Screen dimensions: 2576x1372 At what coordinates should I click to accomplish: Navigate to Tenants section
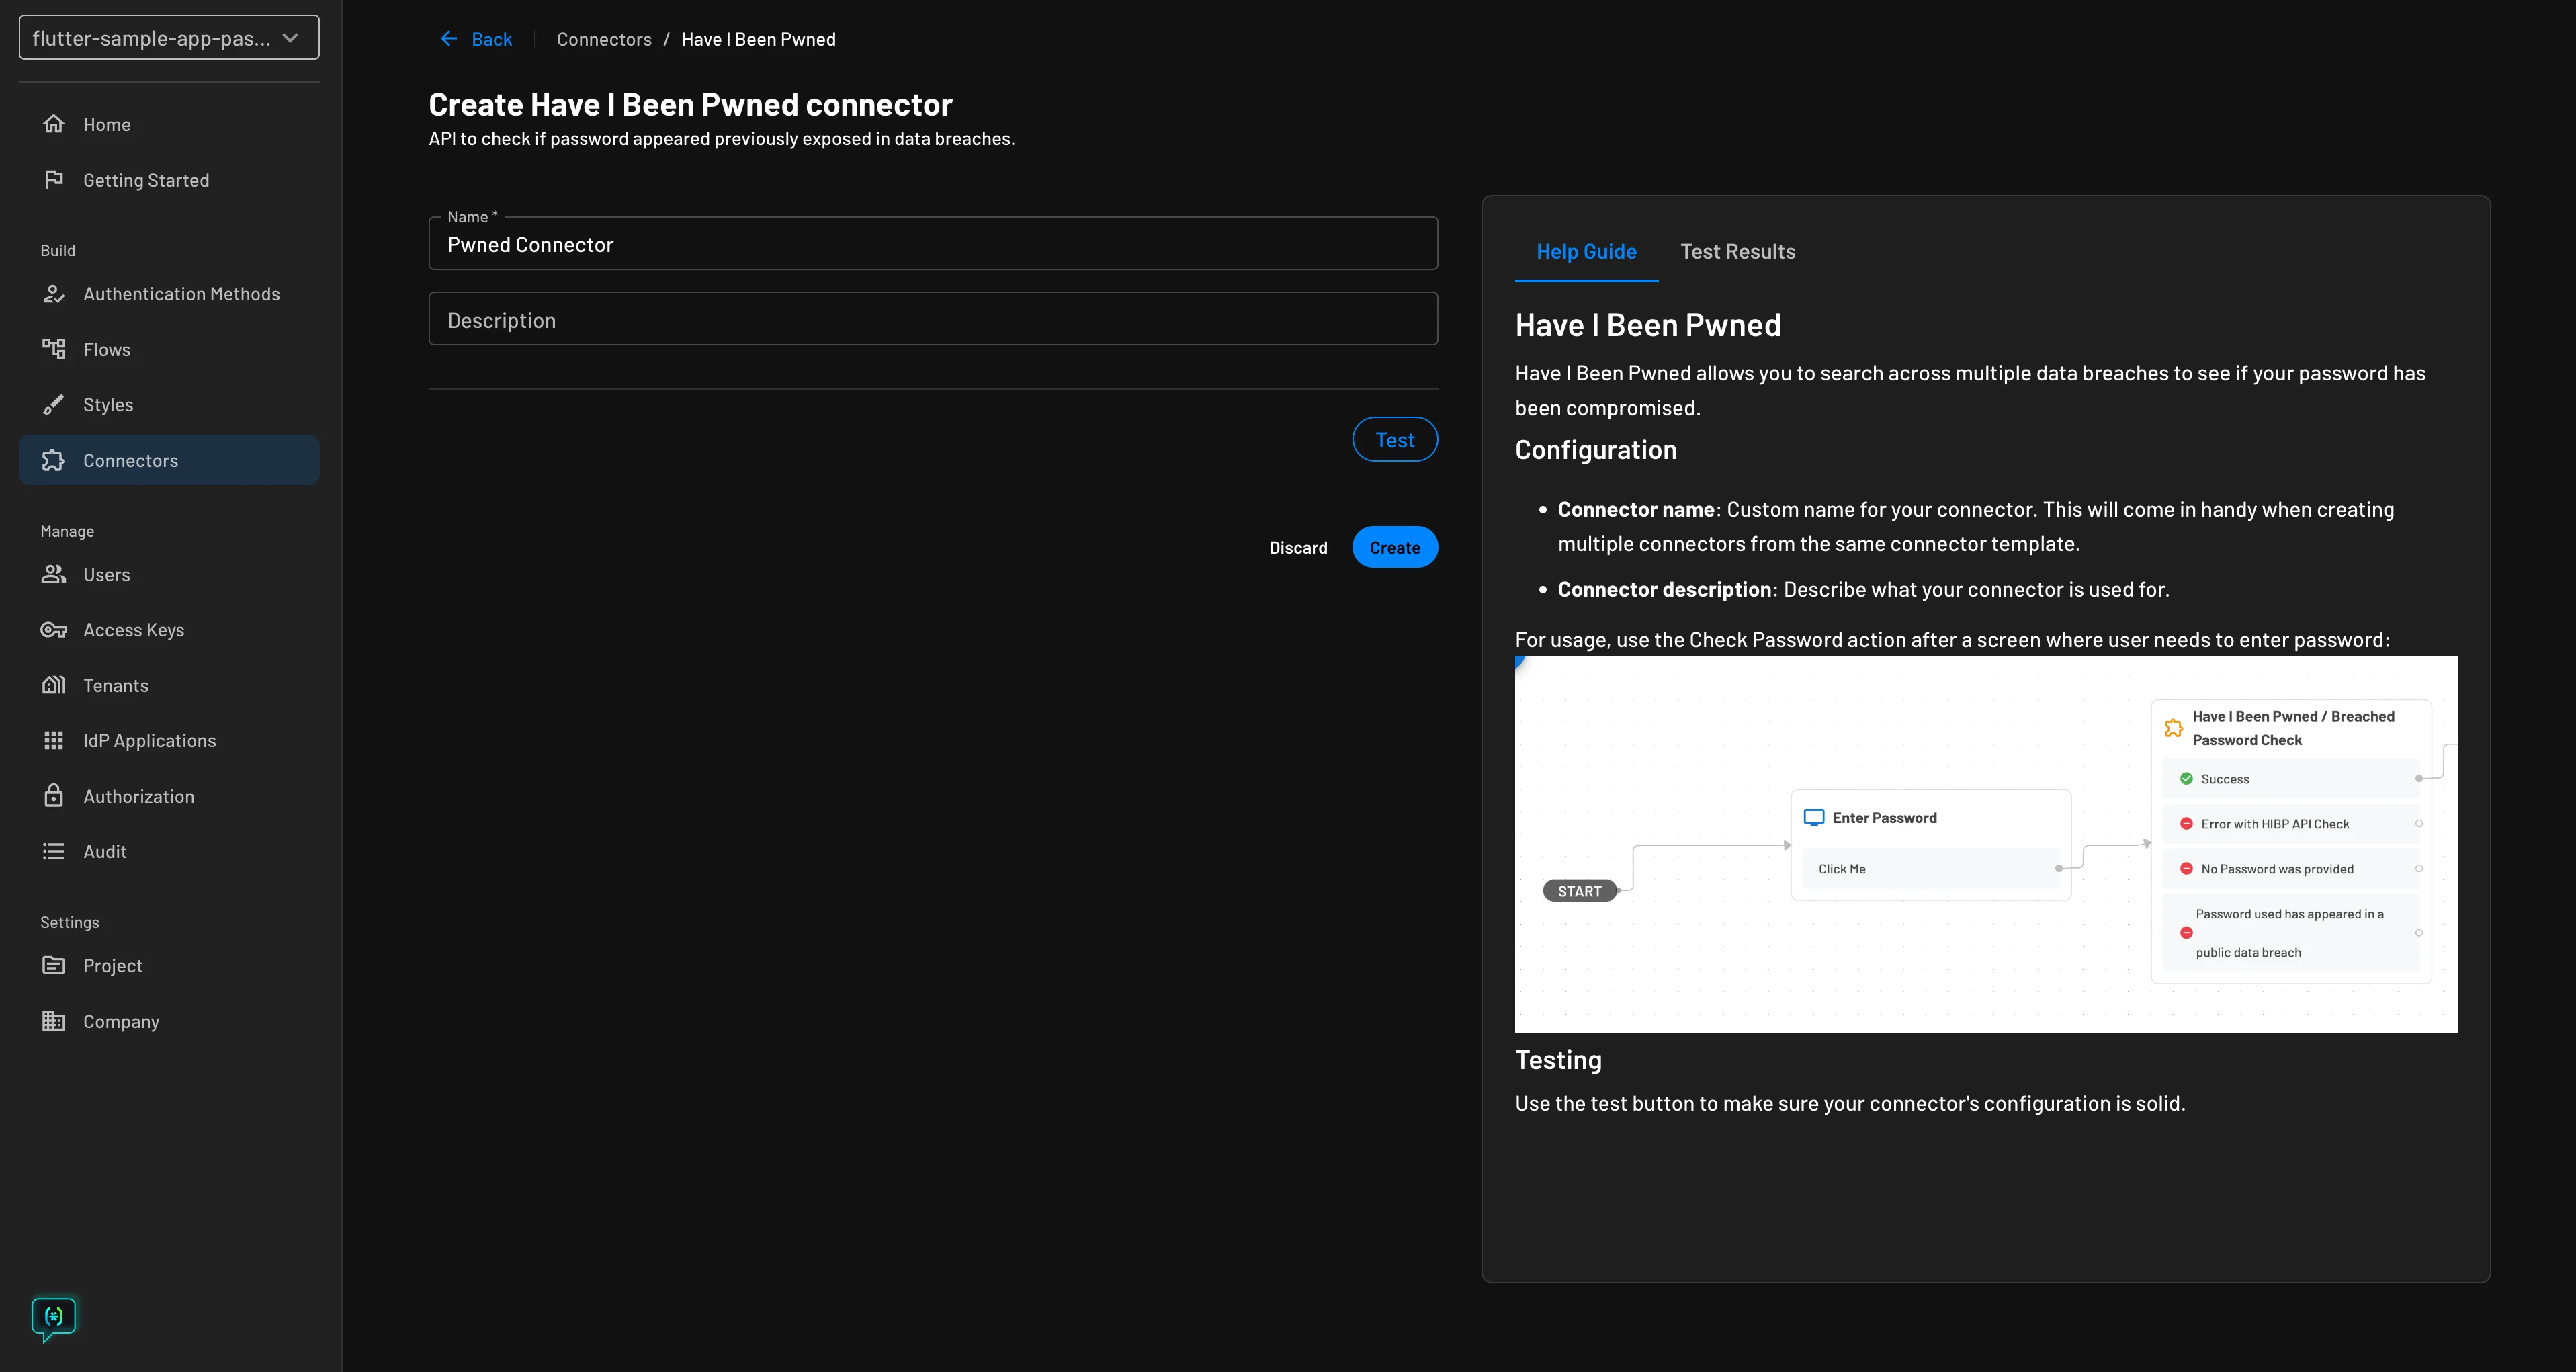click(116, 685)
